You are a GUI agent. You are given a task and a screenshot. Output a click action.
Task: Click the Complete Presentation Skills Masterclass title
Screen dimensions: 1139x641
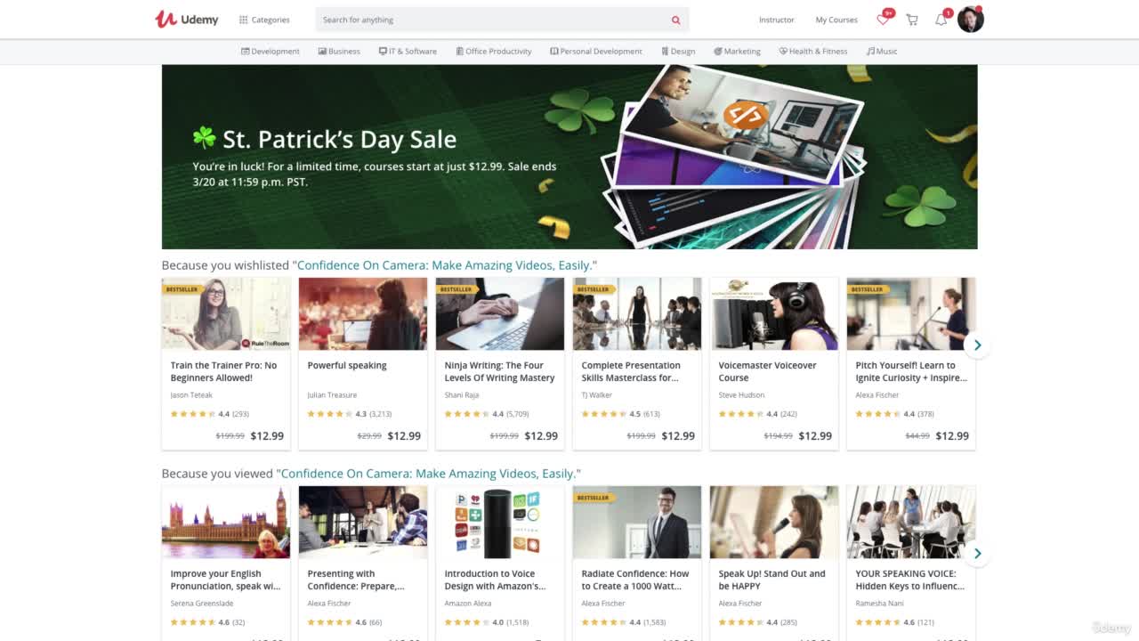[x=631, y=371]
